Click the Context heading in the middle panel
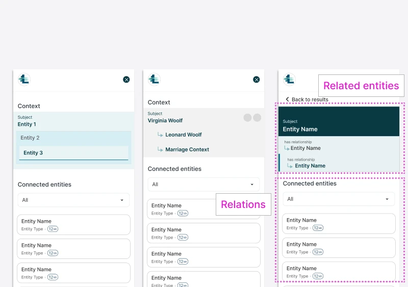The height and width of the screenshot is (287, 408). (159, 102)
